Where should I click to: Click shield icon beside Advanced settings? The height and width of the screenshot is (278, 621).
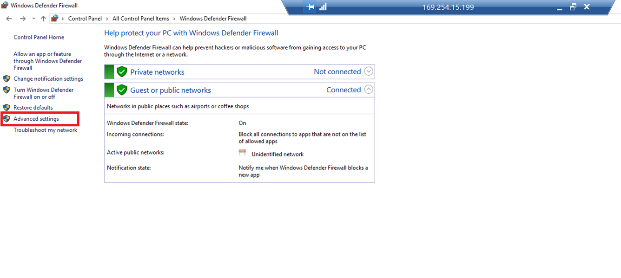coord(7,119)
